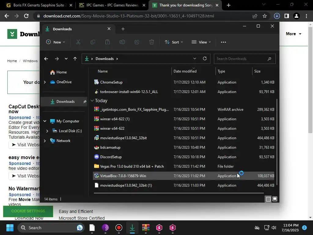The height and width of the screenshot is (235, 313).
Task: Click the Rename icon in Explorer toolbar
Action: tap(122, 42)
